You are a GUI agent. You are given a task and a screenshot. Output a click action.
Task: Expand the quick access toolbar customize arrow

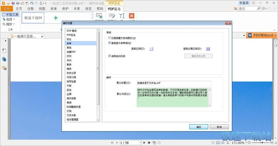[x=46, y=3]
